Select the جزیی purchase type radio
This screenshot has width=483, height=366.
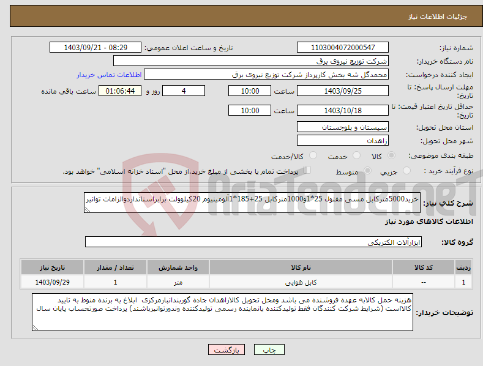406,170
